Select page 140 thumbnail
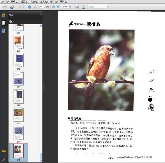The image size is (165, 163). click(18, 60)
